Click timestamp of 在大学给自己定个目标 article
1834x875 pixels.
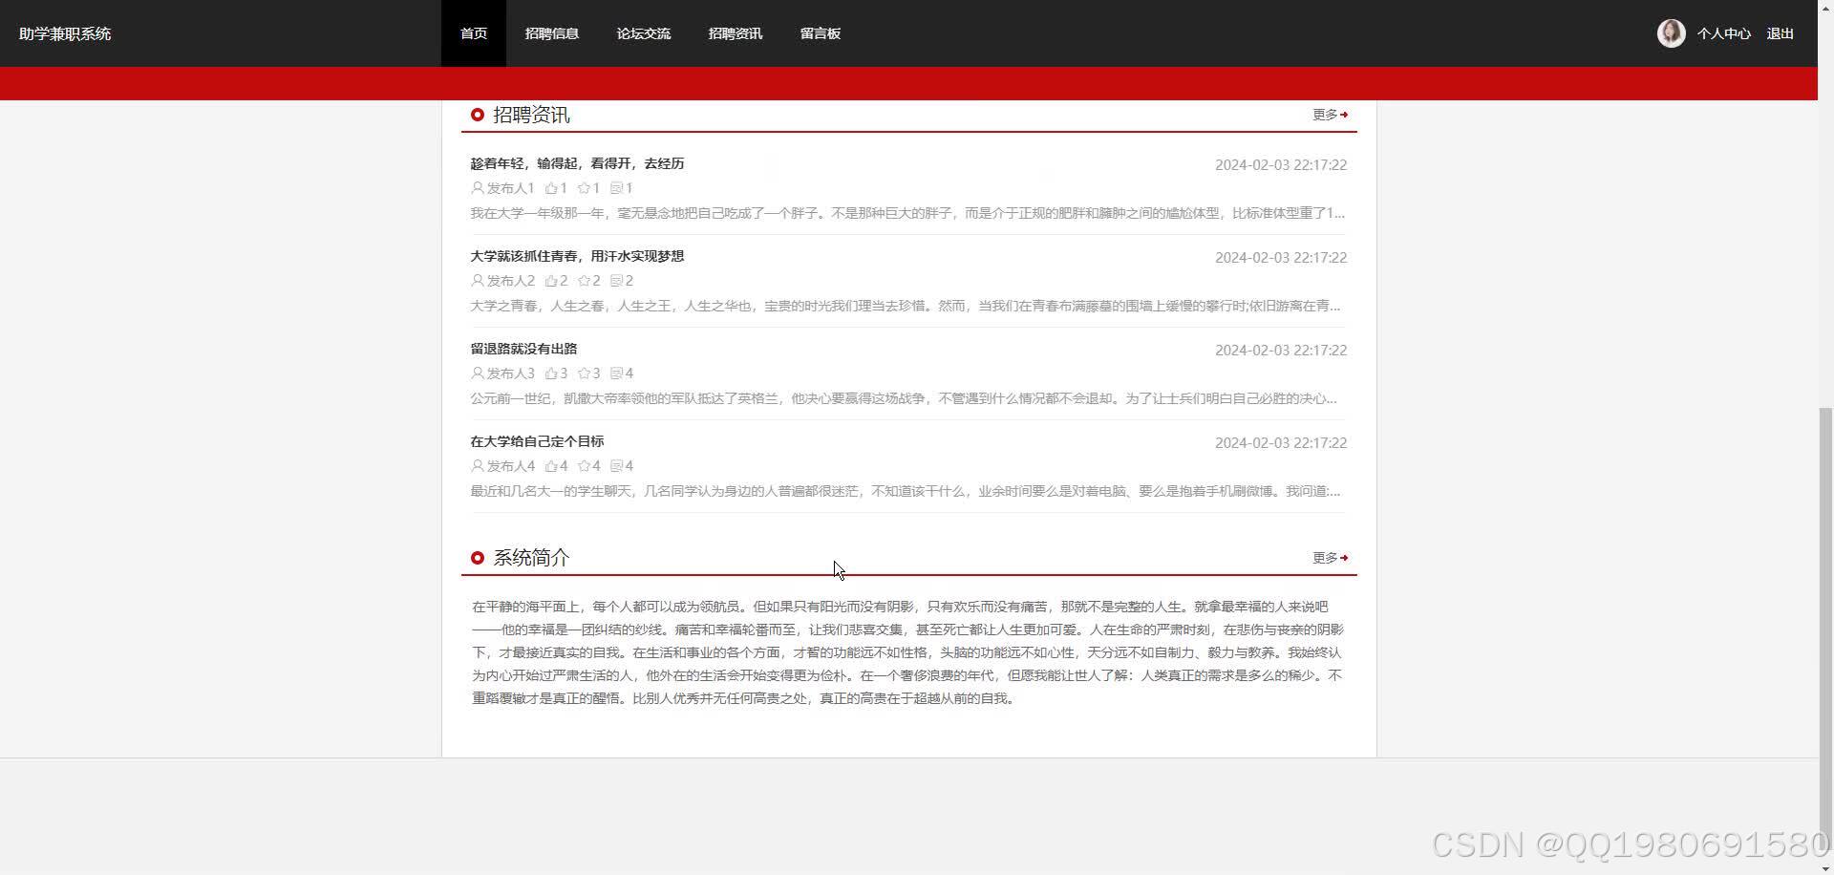click(1281, 443)
